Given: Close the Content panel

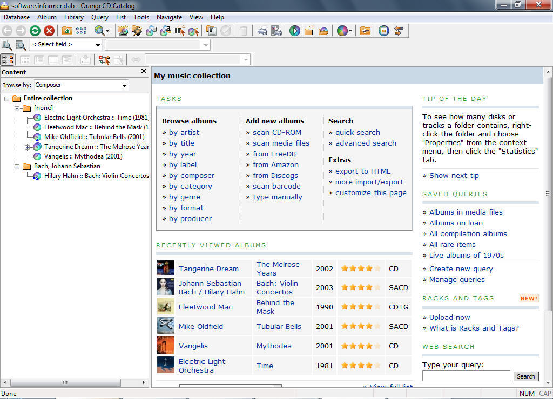Looking at the screenshot, I should [144, 71].
